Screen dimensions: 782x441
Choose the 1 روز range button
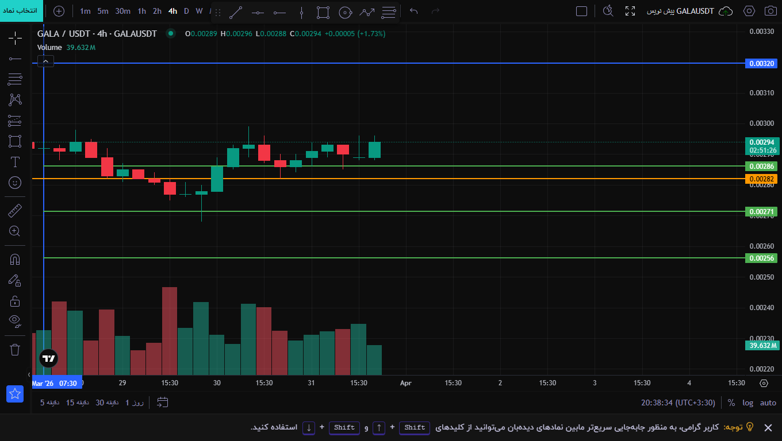click(134, 403)
